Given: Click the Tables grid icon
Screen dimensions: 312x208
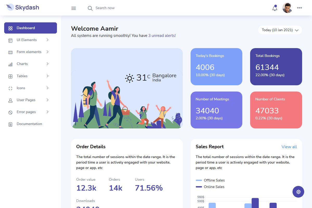Looking at the screenshot, I should click(10, 76).
